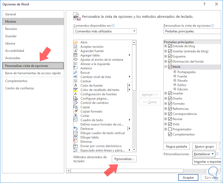
Task: Open the Guardar category
Action: click(x=33, y=36)
